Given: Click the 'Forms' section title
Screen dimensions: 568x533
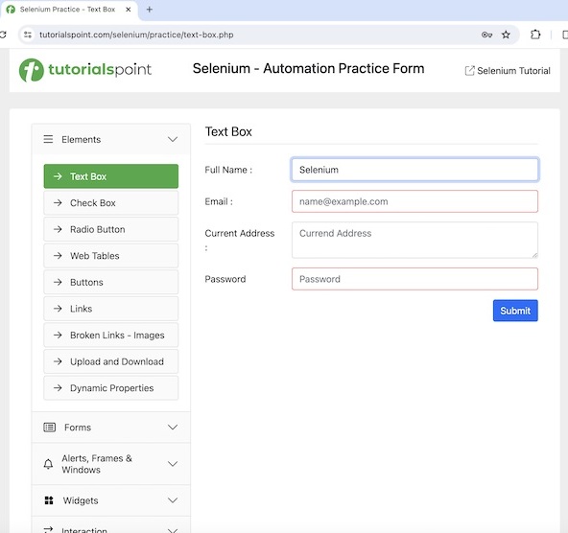Looking at the screenshot, I should pyautogui.click(x=78, y=428).
